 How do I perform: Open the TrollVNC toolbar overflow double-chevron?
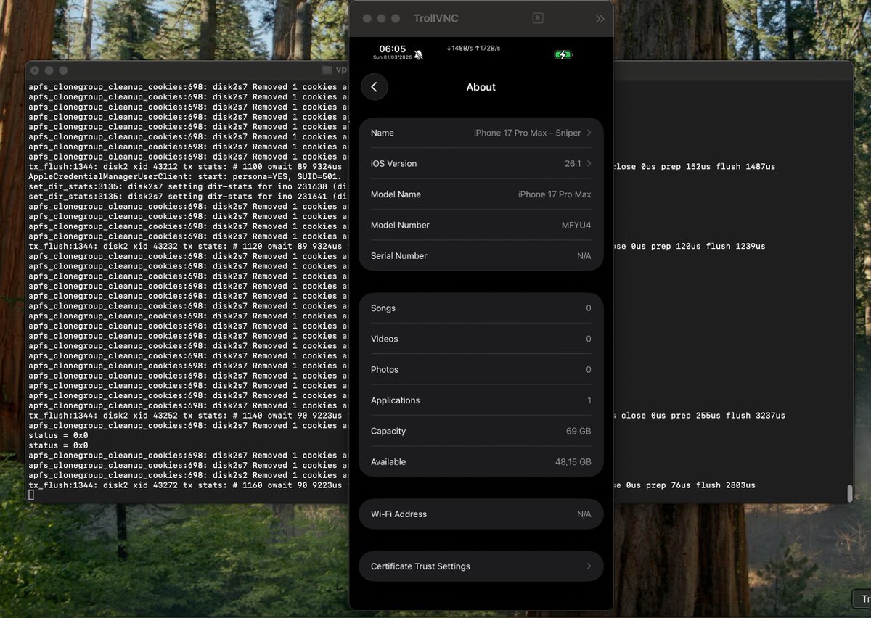(600, 19)
